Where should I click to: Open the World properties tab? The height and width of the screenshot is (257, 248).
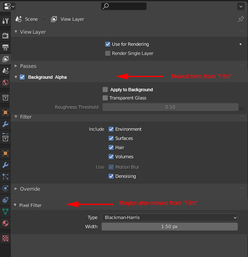point(5,82)
